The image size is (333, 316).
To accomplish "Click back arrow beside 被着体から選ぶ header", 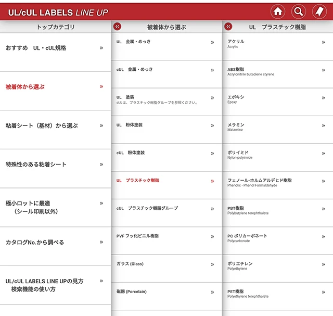I will (x=117, y=27).
